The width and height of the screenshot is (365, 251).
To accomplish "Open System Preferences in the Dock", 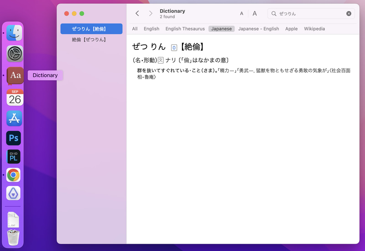I will 15,53.
